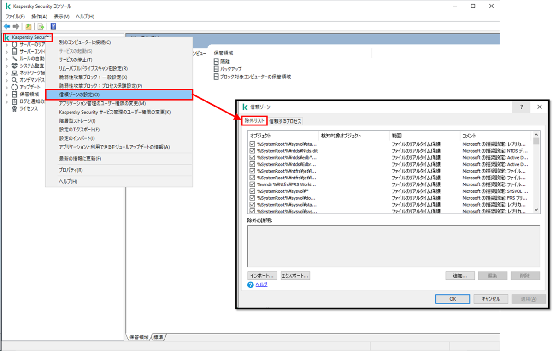Uncheck the %SystemRoot%\ntds\Edbr exclusion
The image size is (553, 351).
pyautogui.click(x=252, y=164)
